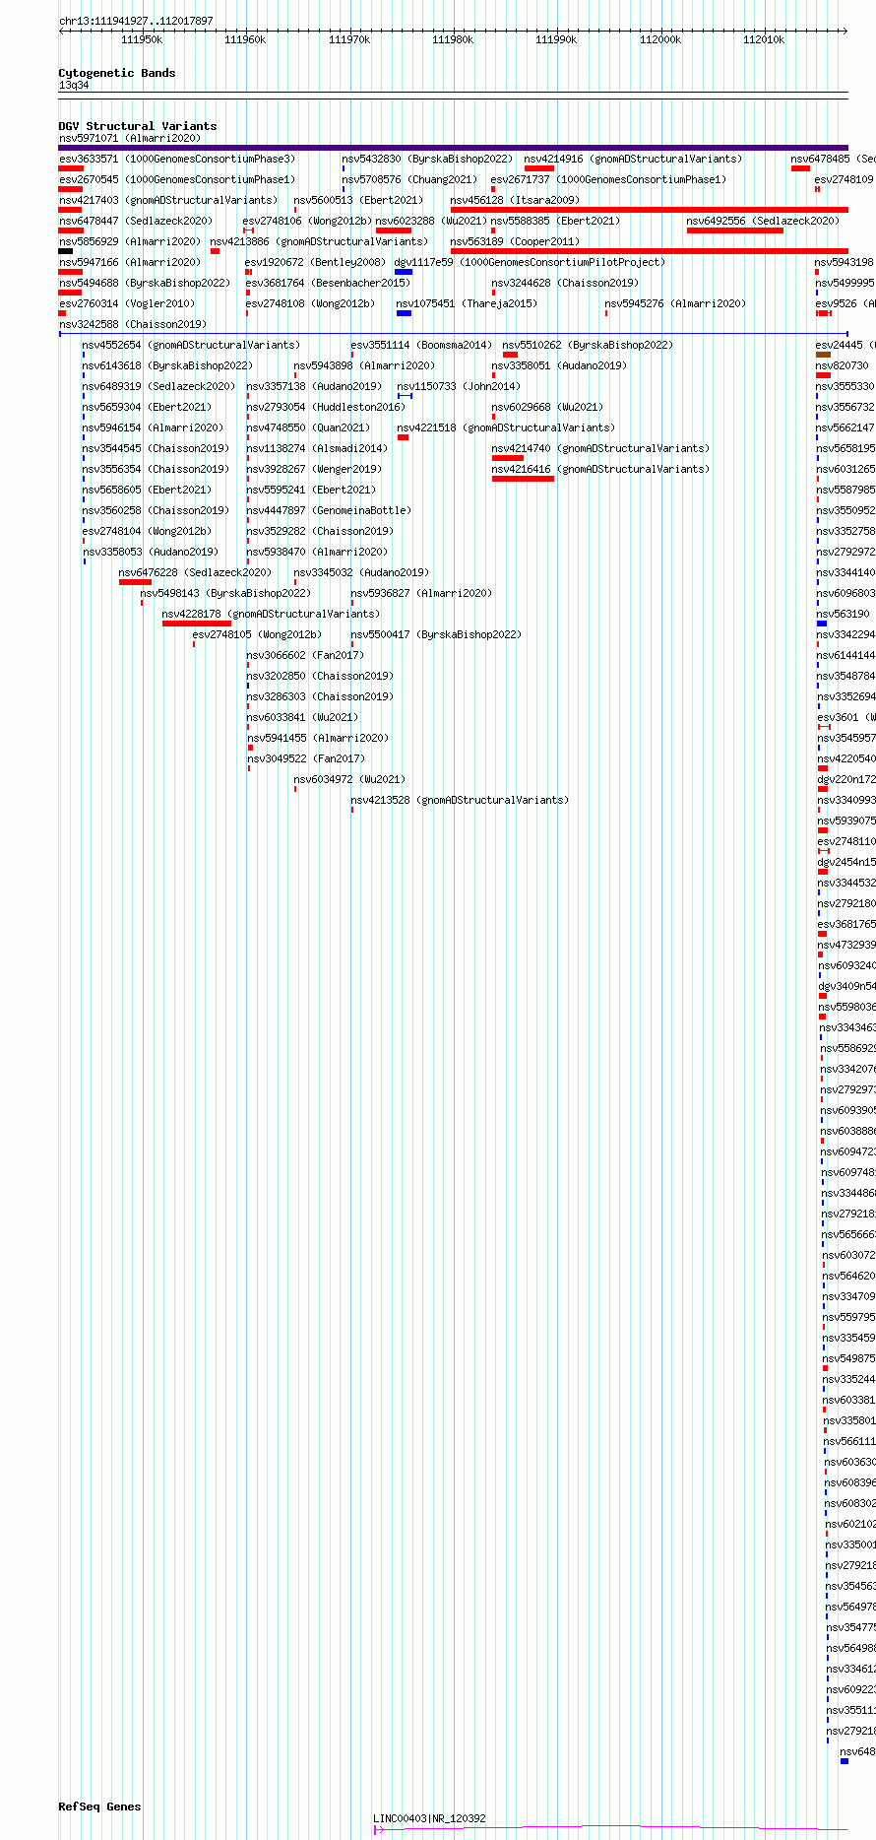Screen dimensions: 876x1840
Task: Click nsv3242588 (Chaisson2019) label
Action: pos(133,324)
